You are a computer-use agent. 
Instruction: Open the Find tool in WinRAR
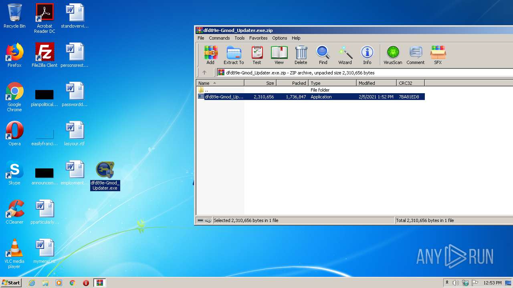(x=323, y=55)
